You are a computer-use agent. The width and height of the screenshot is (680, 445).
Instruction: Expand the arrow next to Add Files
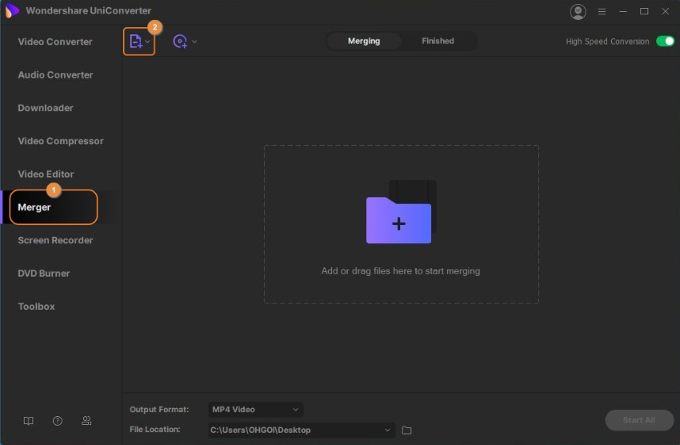coord(148,42)
